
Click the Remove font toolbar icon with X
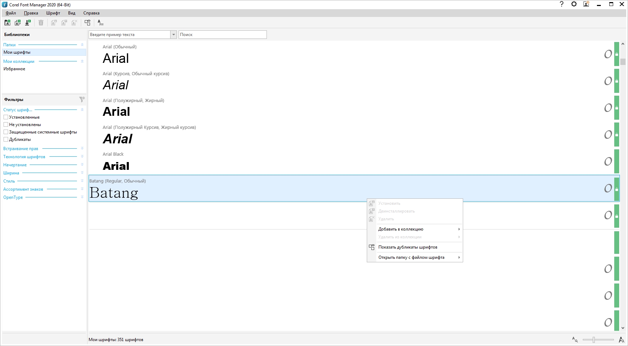pos(74,23)
